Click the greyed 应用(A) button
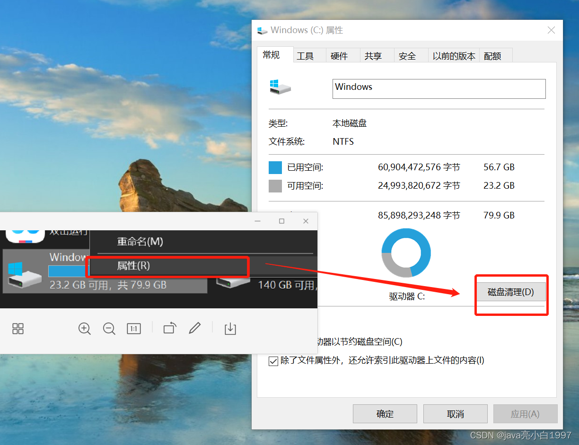The height and width of the screenshot is (445, 579). pyautogui.click(x=525, y=414)
